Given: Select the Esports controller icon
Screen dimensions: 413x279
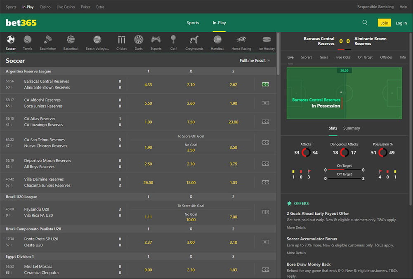Looking at the screenshot, I should pyautogui.click(x=156, y=40).
